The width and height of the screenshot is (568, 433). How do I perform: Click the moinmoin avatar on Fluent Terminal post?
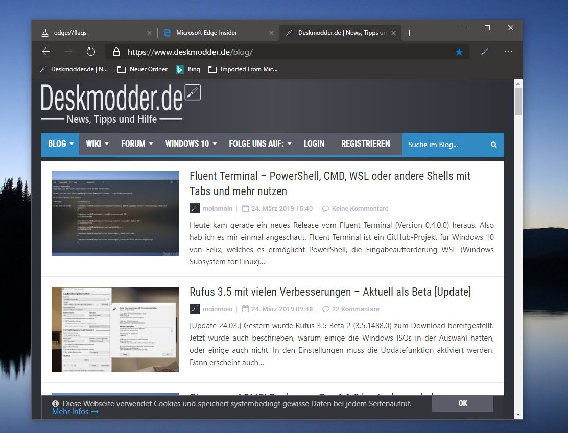tap(195, 208)
